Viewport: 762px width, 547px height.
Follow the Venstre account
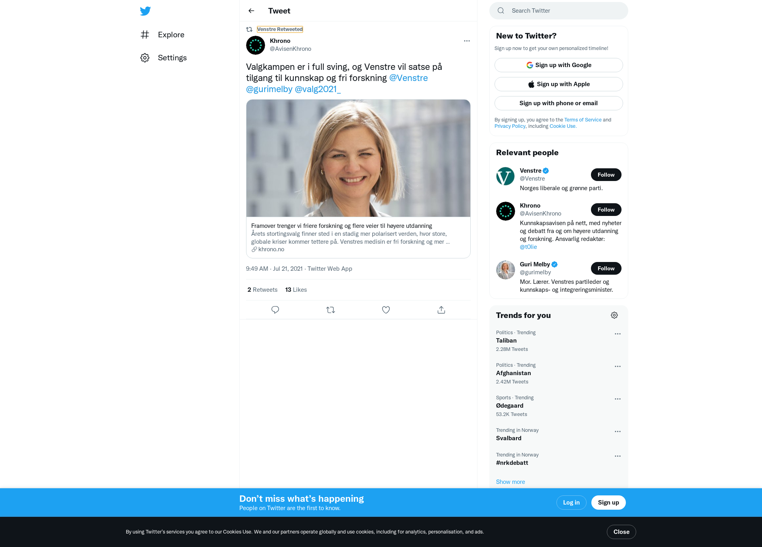click(606, 175)
